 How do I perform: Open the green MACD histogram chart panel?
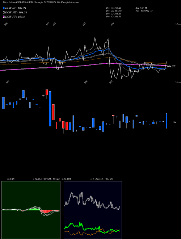[x=31, y=210]
